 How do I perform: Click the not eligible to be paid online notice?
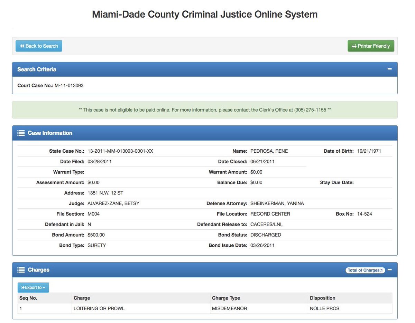pos(205,110)
